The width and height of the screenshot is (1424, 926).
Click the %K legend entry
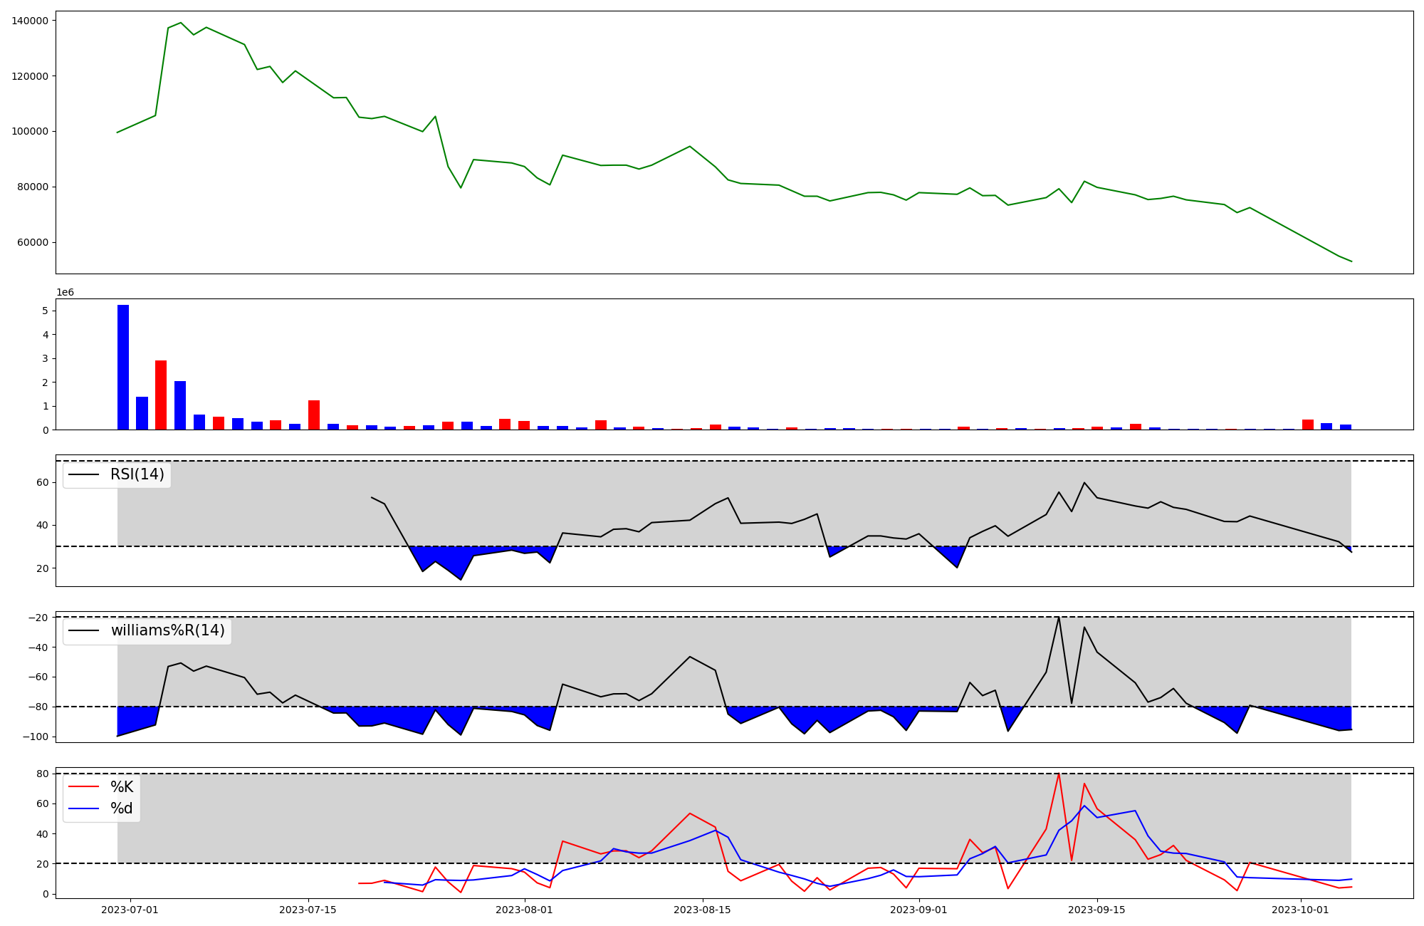coord(122,787)
